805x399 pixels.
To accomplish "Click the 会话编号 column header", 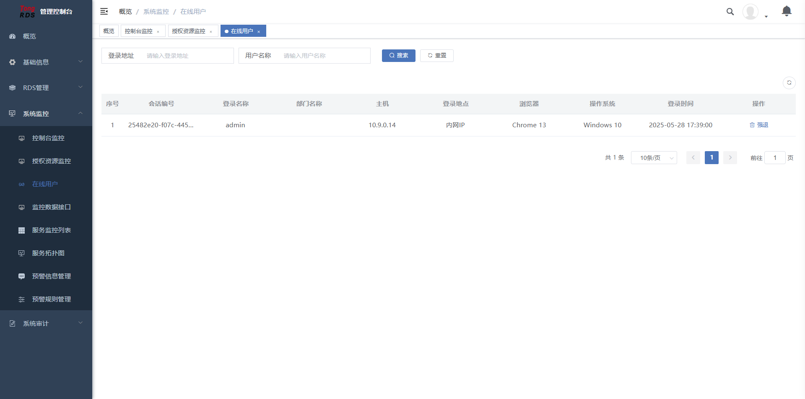I will [161, 104].
